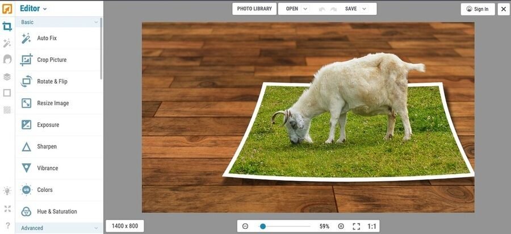Click the Exposure icon
Screen dimensions: 511x234
[26, 125]
